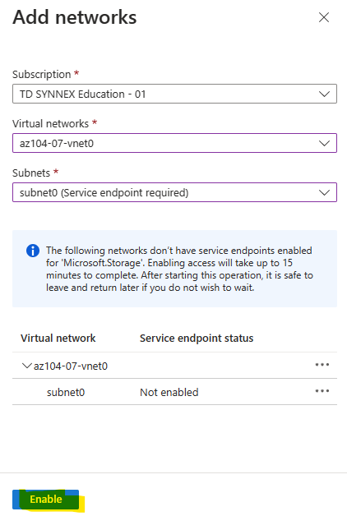Click the service endpoints info message text
Image resolution: width=347 pixels, height=516 pixels.
(179, 269)
